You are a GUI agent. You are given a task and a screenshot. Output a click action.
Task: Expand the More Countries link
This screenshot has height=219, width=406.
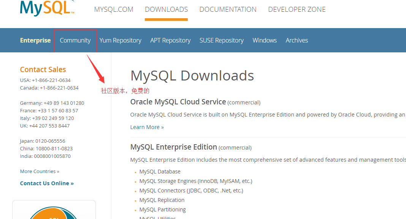pos(40,172)
